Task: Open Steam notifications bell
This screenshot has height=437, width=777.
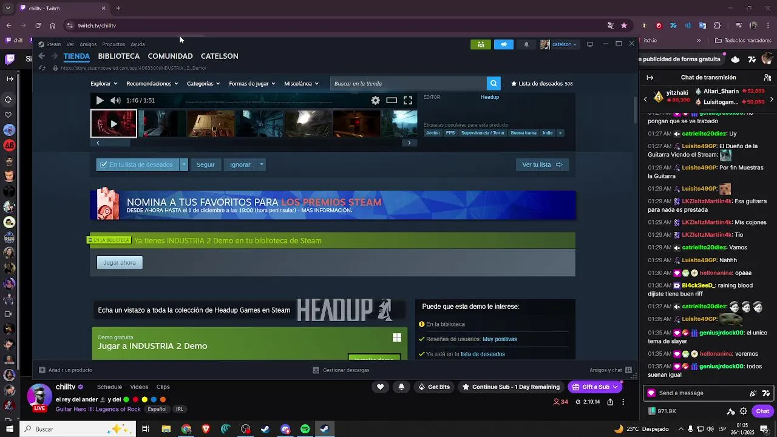Action: [x=526, y=44]
